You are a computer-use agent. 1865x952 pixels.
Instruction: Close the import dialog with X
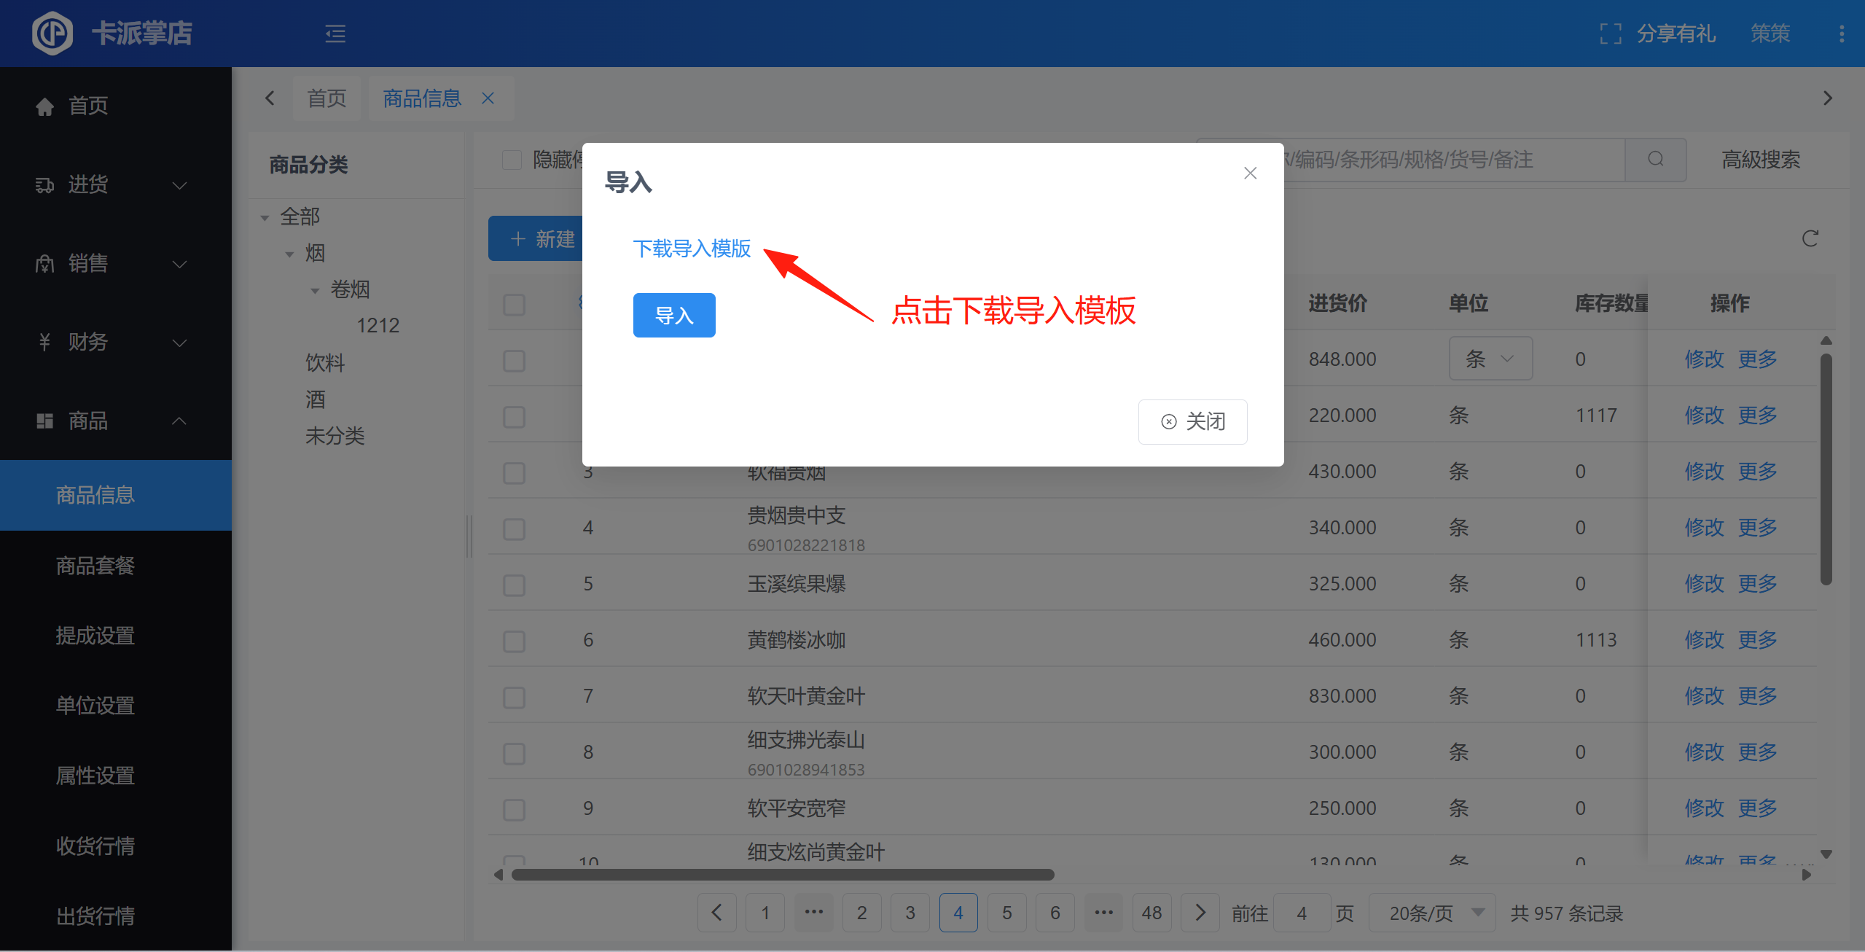pos(1250,173)
